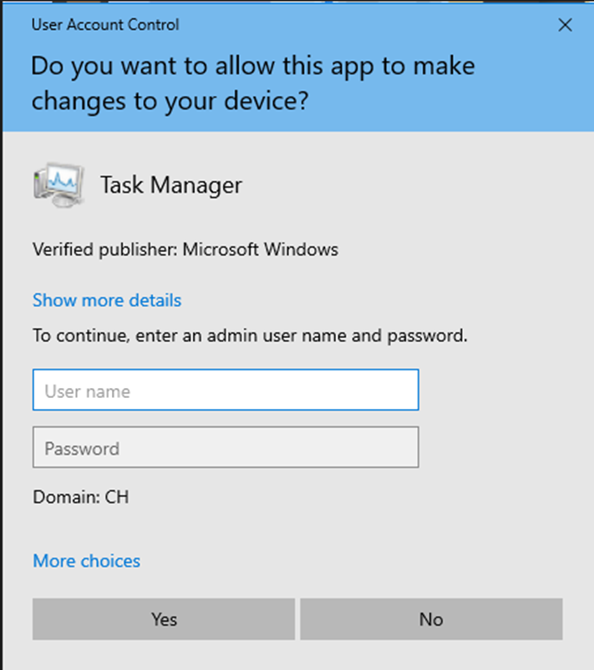The height and width of the screenshot is (670, 594).
Task: Click Verified publisher: Microsoft Windows text
Action: (185, 249)
